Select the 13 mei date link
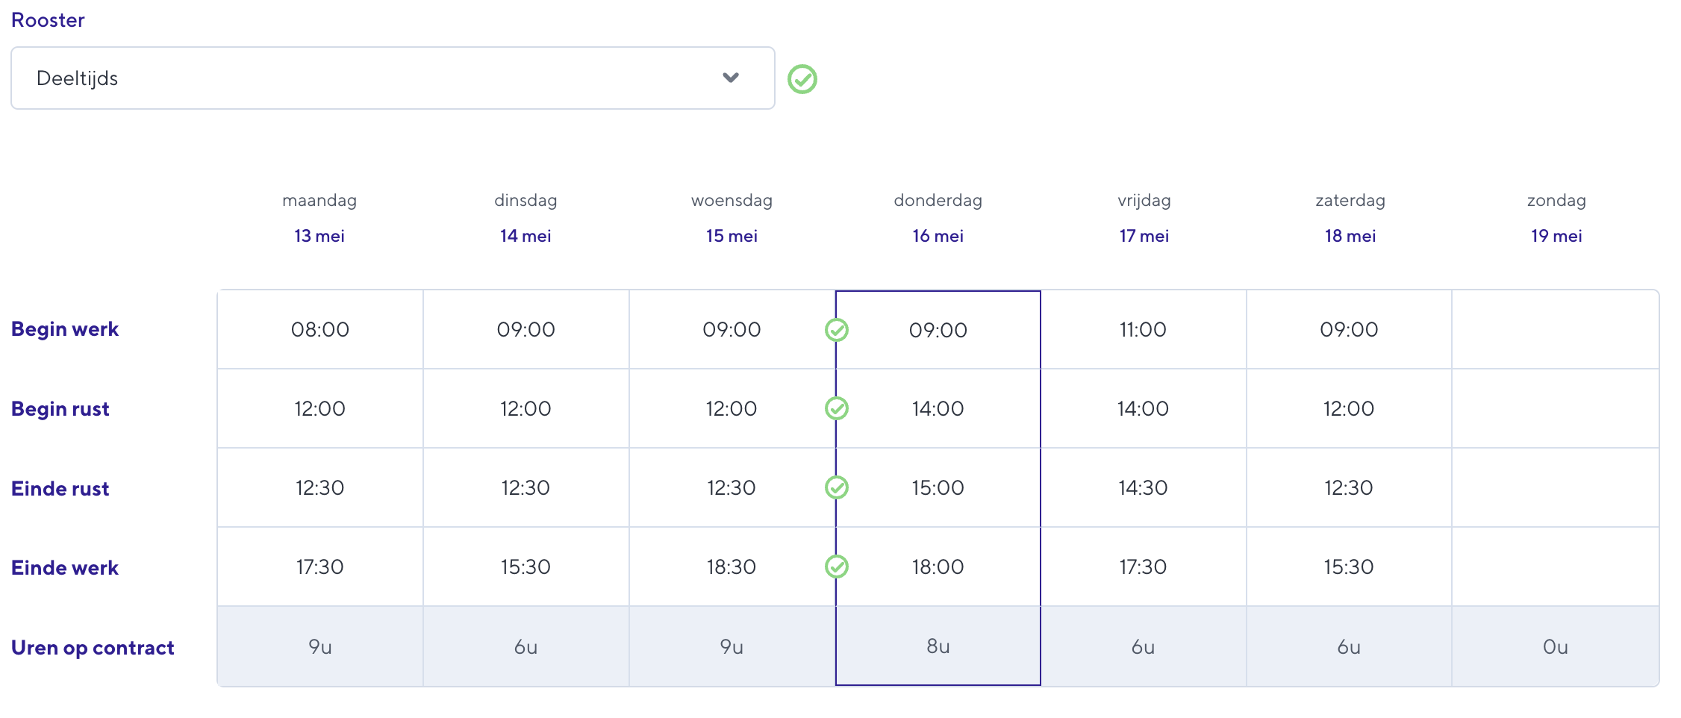 tap(319, 236)
